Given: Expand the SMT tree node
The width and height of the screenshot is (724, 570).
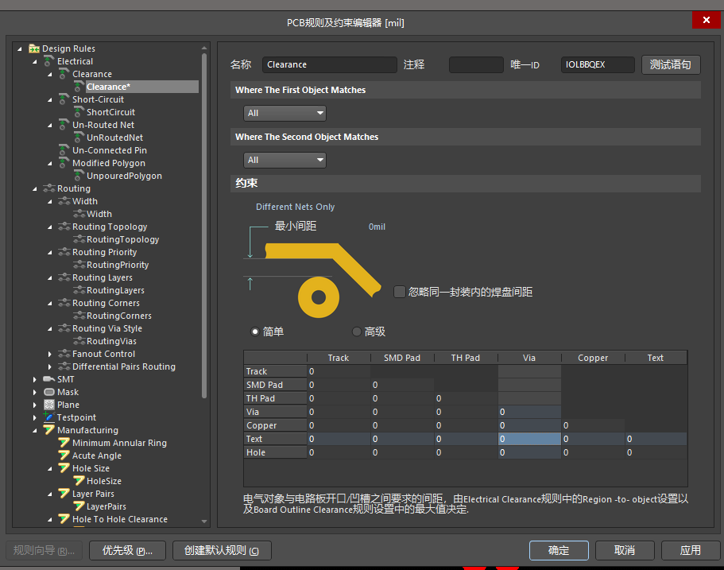Looking at the screenshot, I should (35, 379).
